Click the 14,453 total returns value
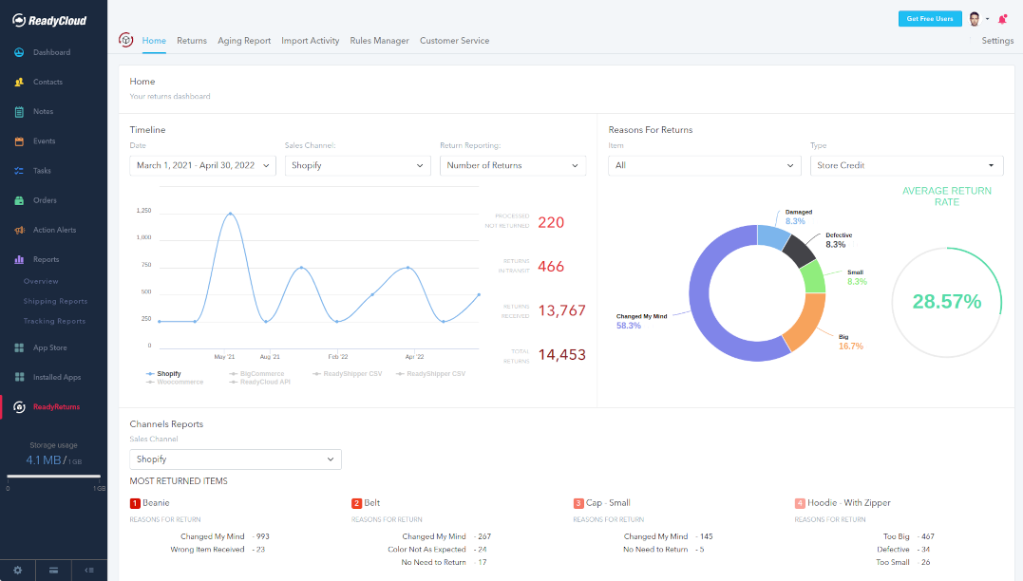 (561, 355)
